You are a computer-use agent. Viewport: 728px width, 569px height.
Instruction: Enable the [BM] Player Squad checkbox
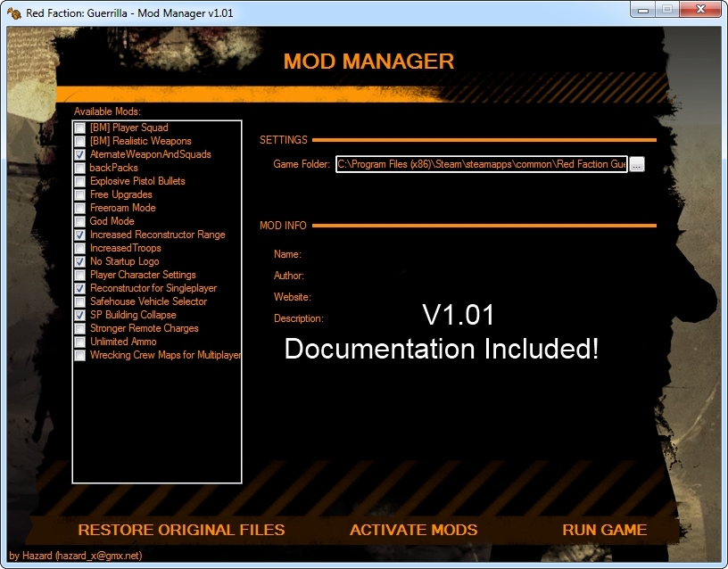[80, 128]
